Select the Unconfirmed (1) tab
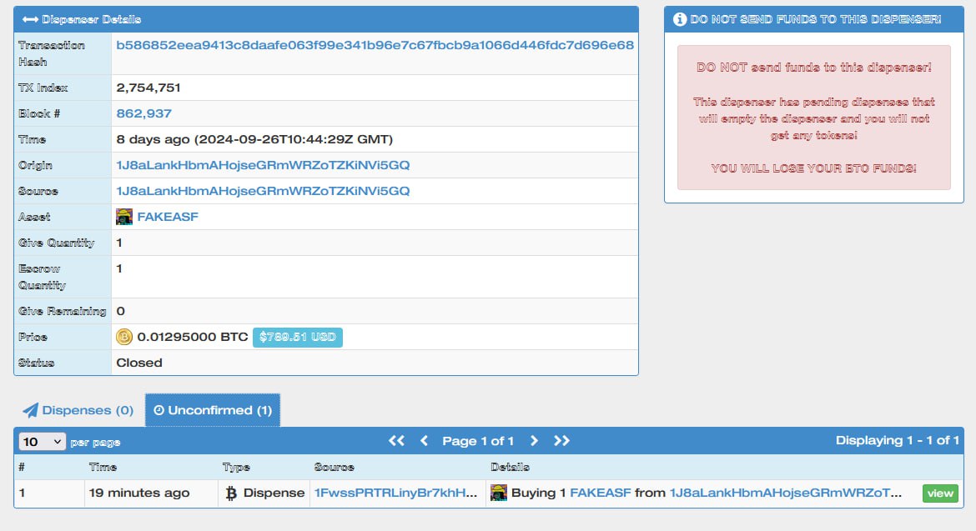The width and height of the screenshot is (976, 531). click(213, 410)
